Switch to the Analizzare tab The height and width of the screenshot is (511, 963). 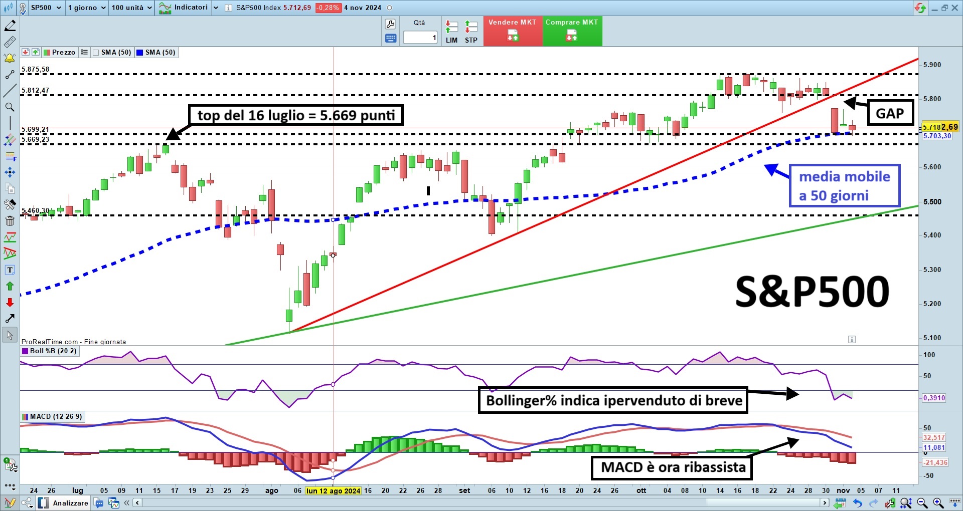tap(63, 503)
